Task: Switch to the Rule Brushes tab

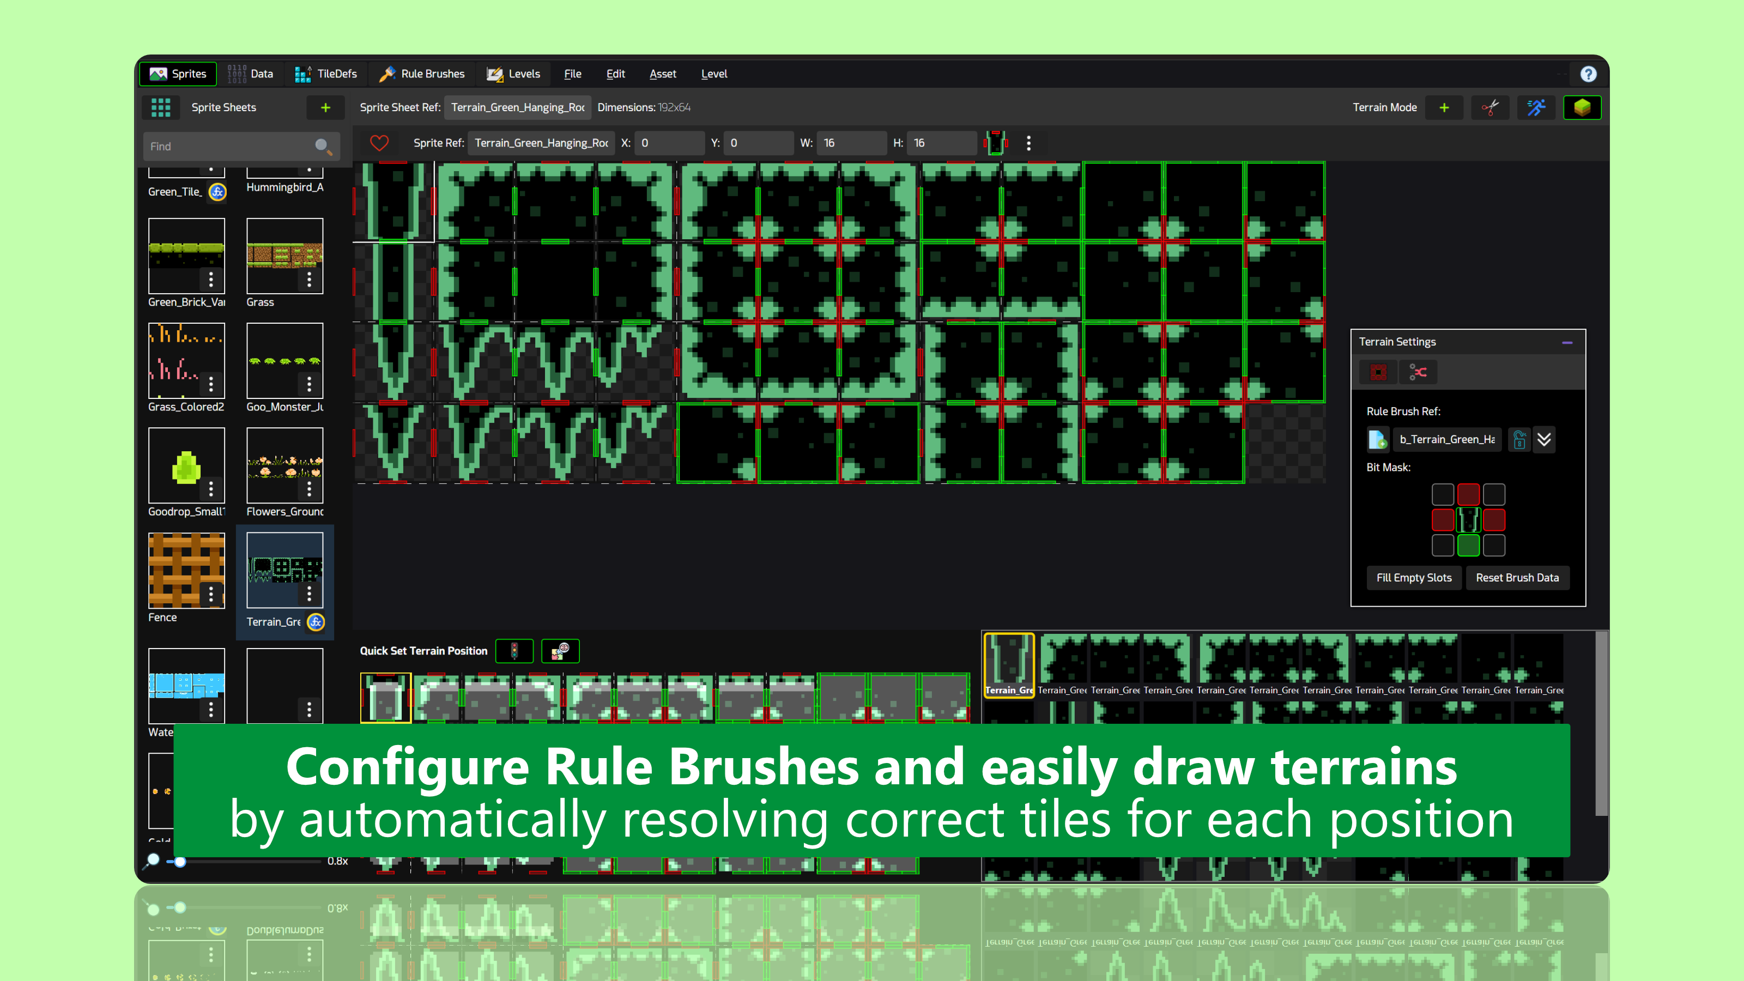Action: 422,74
